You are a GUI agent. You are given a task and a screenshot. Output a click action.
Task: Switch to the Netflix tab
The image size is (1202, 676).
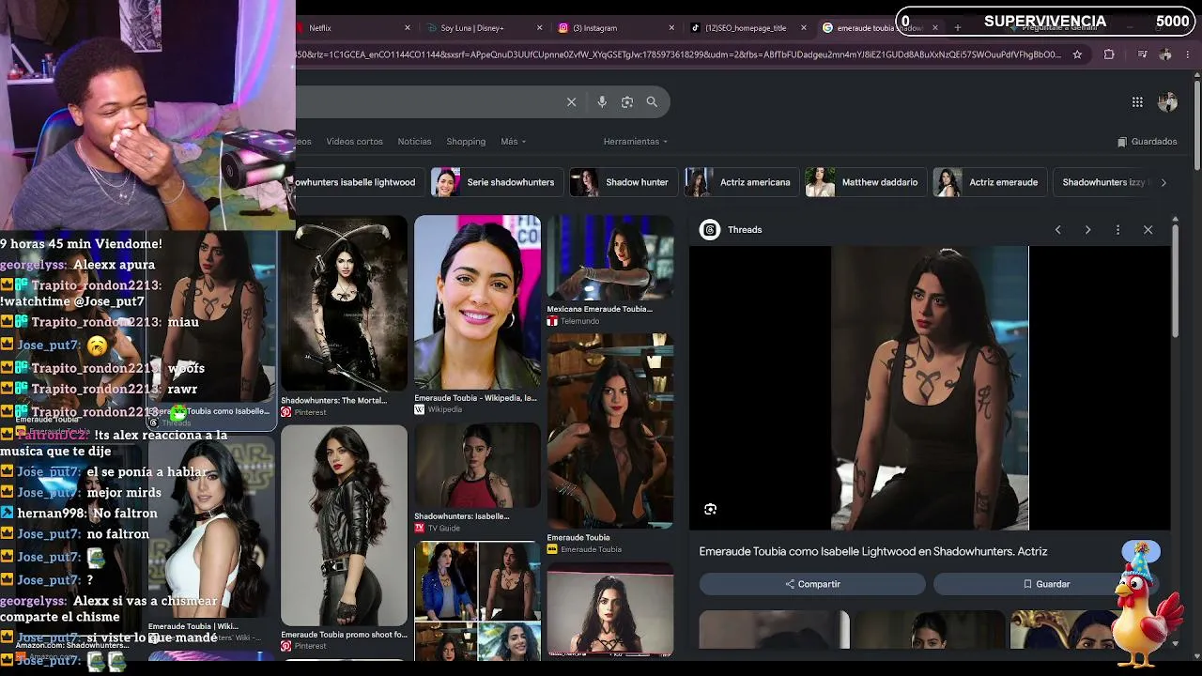352,28
